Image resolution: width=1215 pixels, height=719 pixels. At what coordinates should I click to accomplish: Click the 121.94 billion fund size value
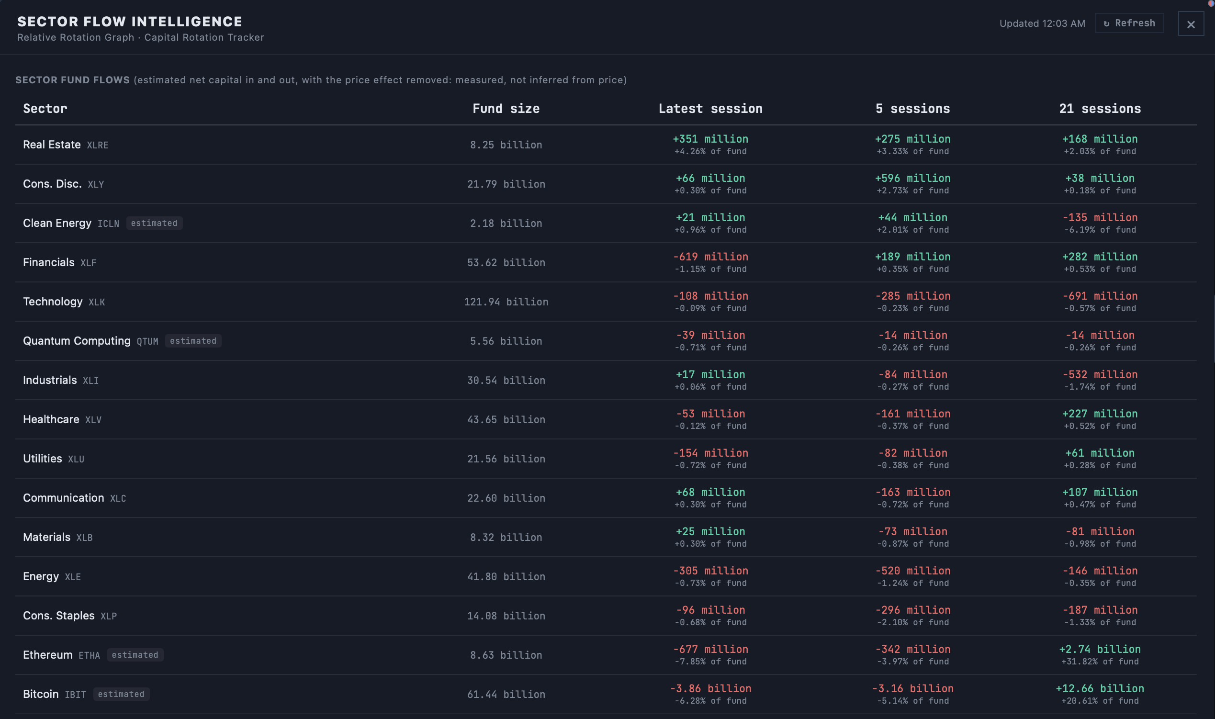pos(506,302)
